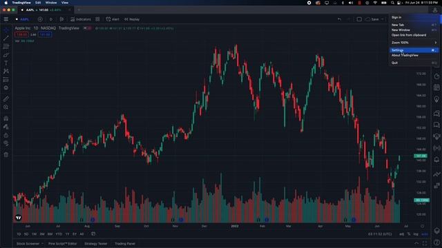
Task: Click the UTC time zone clock
Action: [x=380, y=234]
